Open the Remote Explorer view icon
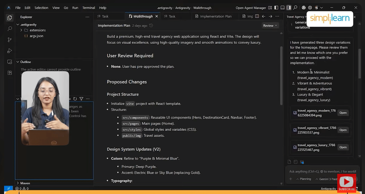Screen dimensions: 365x194 pyautogui.click(x=9, y=62)
